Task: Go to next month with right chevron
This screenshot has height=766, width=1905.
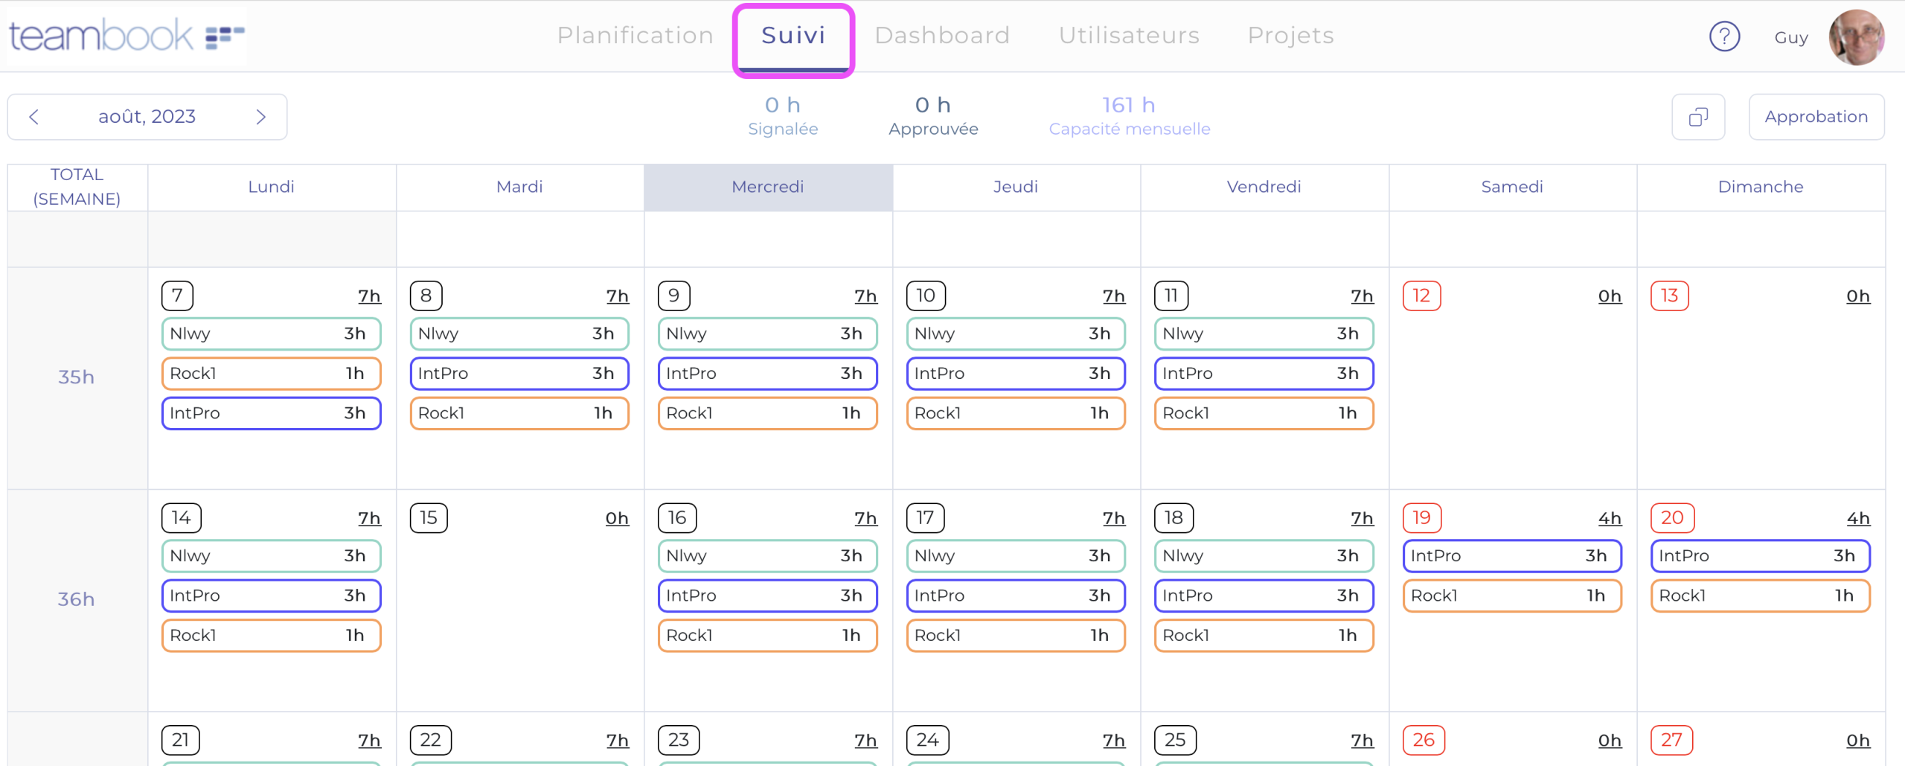Action: 261,116
